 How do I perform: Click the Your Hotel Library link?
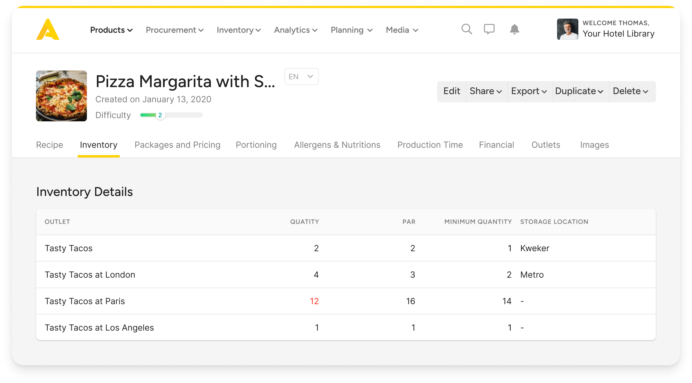tap(618, 34)
